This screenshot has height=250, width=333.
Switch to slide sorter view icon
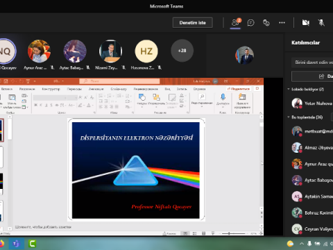(194, 233)
